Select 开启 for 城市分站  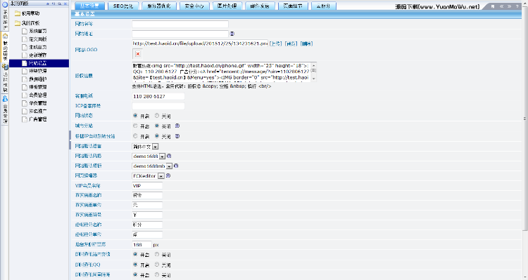click(135, 126)
